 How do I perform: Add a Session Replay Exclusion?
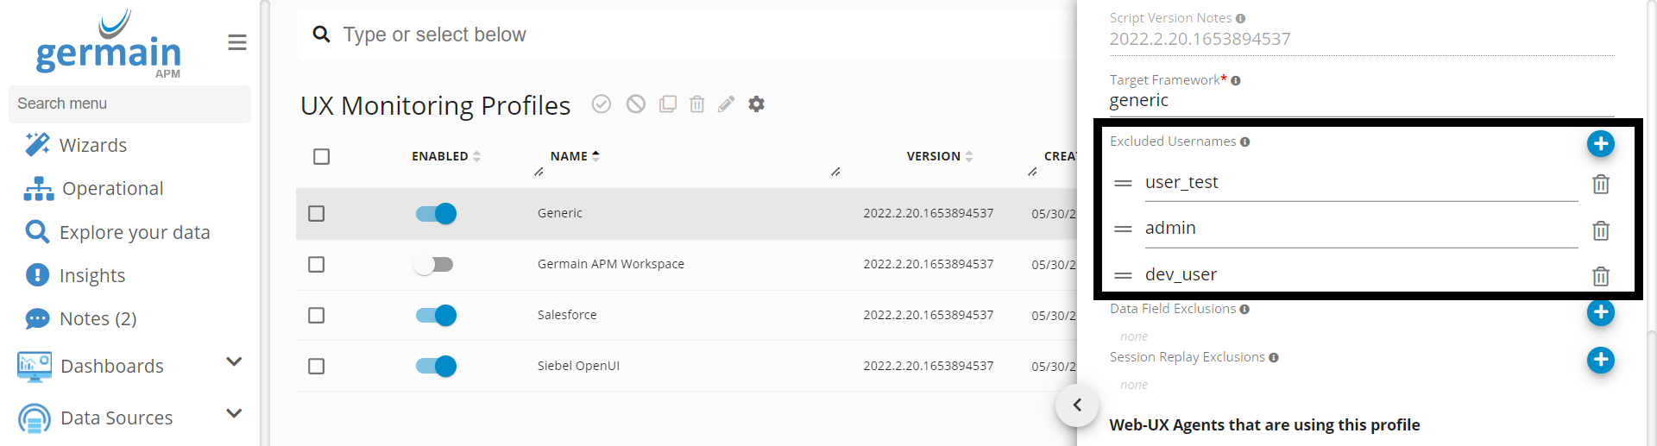[1600, 360]
